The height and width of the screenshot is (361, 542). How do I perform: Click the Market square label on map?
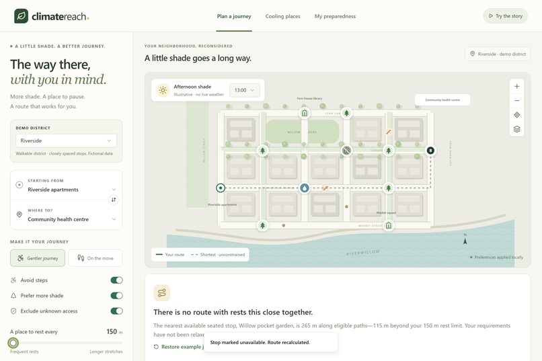(386, 213)
